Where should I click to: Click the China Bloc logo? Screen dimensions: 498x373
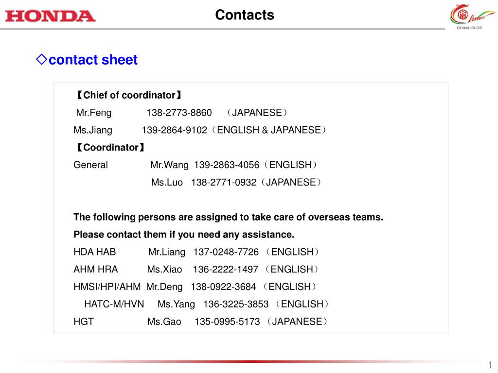(x=471, y=17)
